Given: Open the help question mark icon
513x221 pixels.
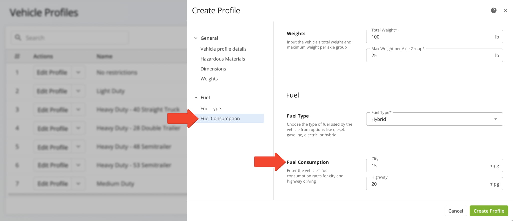Looking at the screenshot, I should point(494,10).
